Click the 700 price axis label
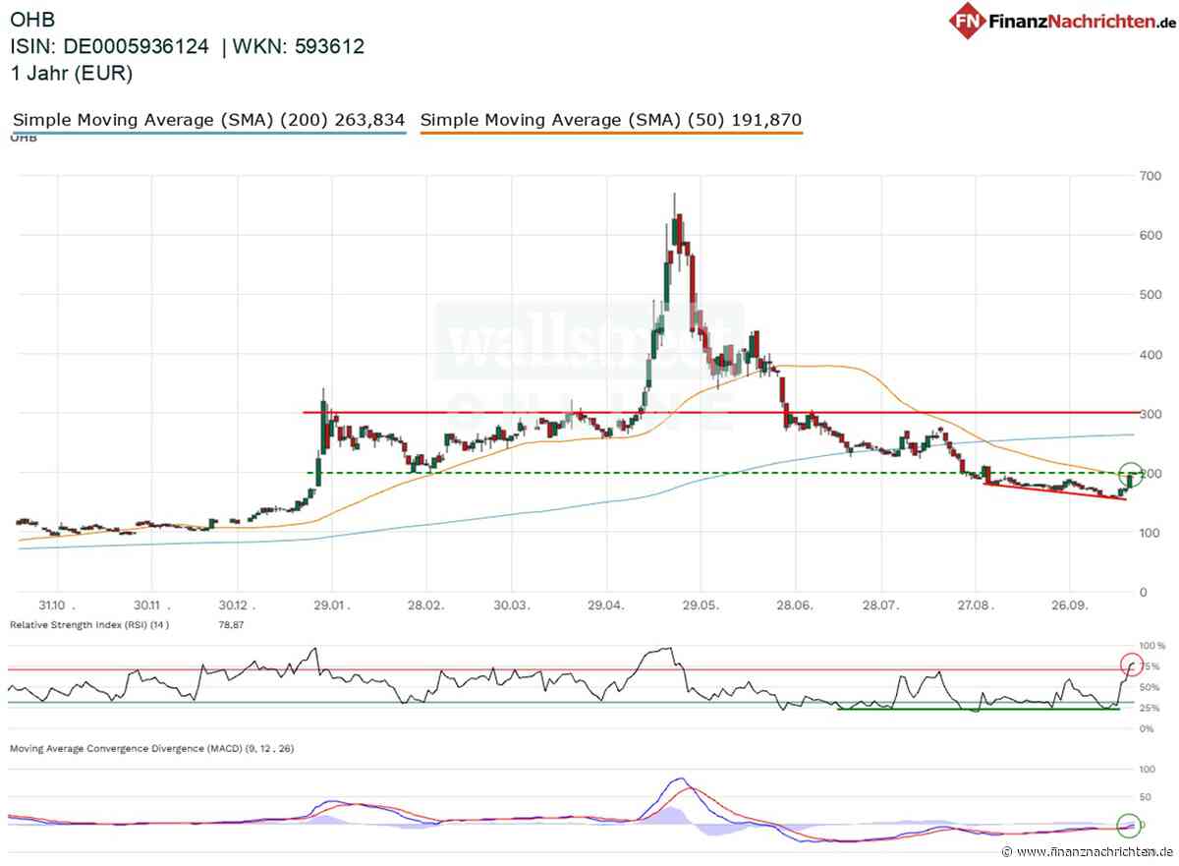The image size is (1179, 866). 1143,175
